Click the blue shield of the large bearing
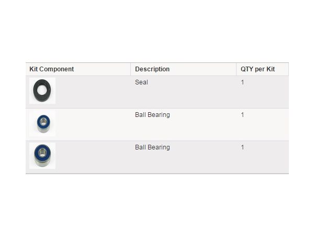Screen dimensions: 314x236 tap(37, 154)
